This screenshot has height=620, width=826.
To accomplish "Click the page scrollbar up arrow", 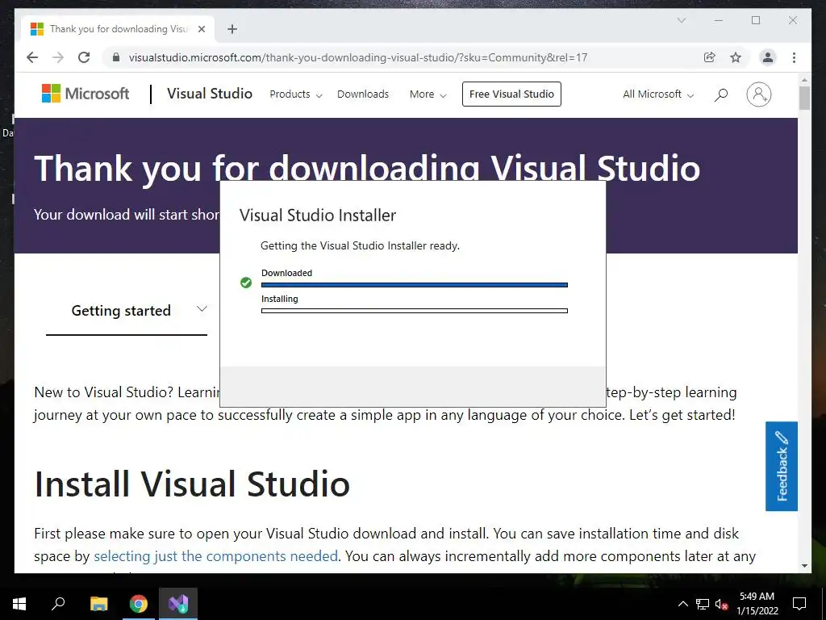I will click(x=804, y=80).
